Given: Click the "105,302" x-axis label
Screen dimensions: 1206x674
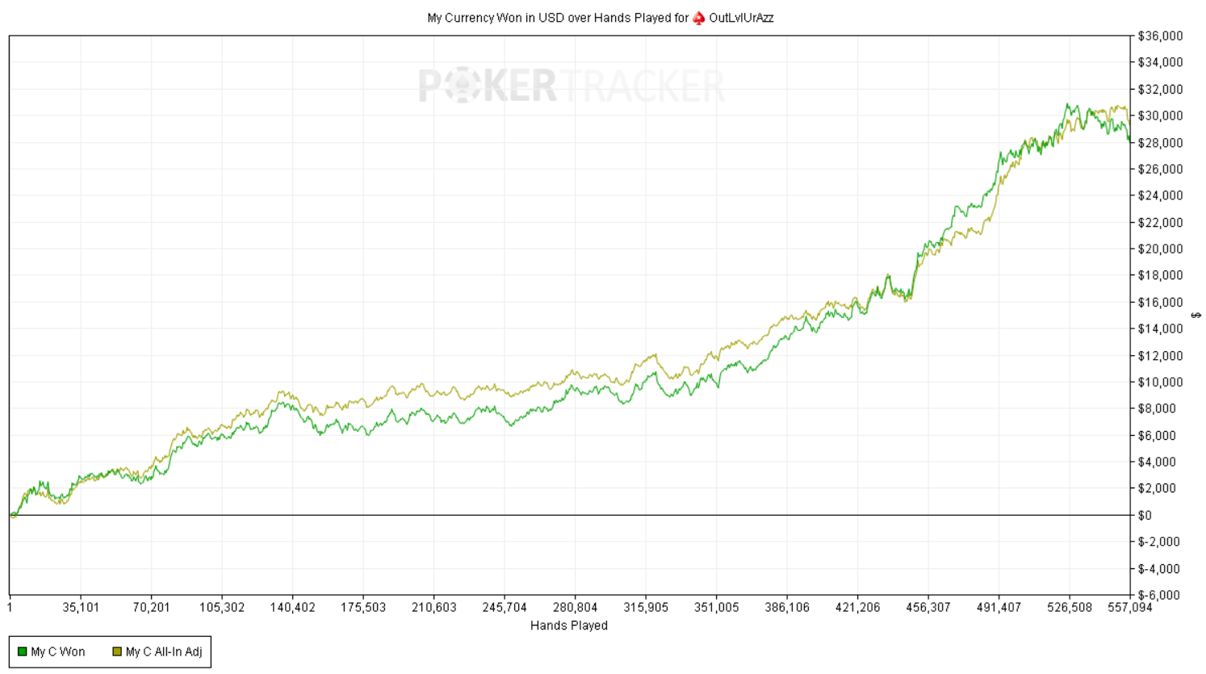Looking at the screenshot, I should click(x=222, y=607).
